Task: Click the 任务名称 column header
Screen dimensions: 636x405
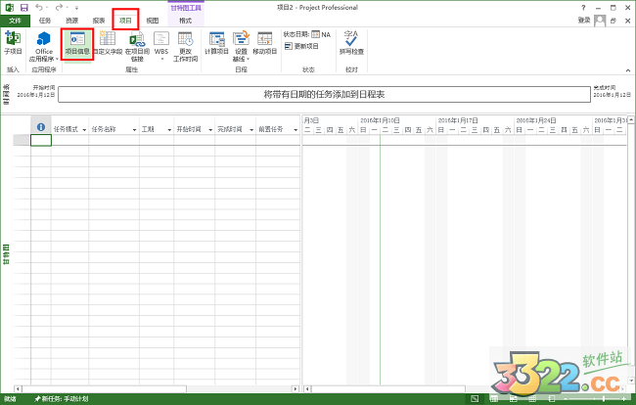Action: tap(104, 129)
